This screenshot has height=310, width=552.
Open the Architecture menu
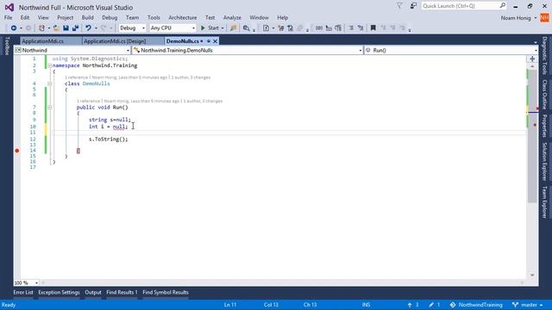pos(182,17)
